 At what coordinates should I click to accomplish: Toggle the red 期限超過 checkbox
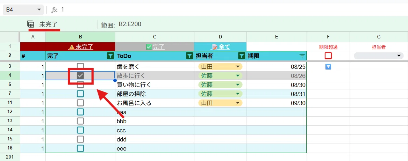tap(328, 56)
